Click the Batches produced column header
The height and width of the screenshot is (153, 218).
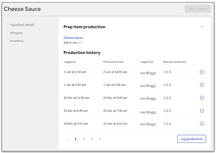point(174,62)
